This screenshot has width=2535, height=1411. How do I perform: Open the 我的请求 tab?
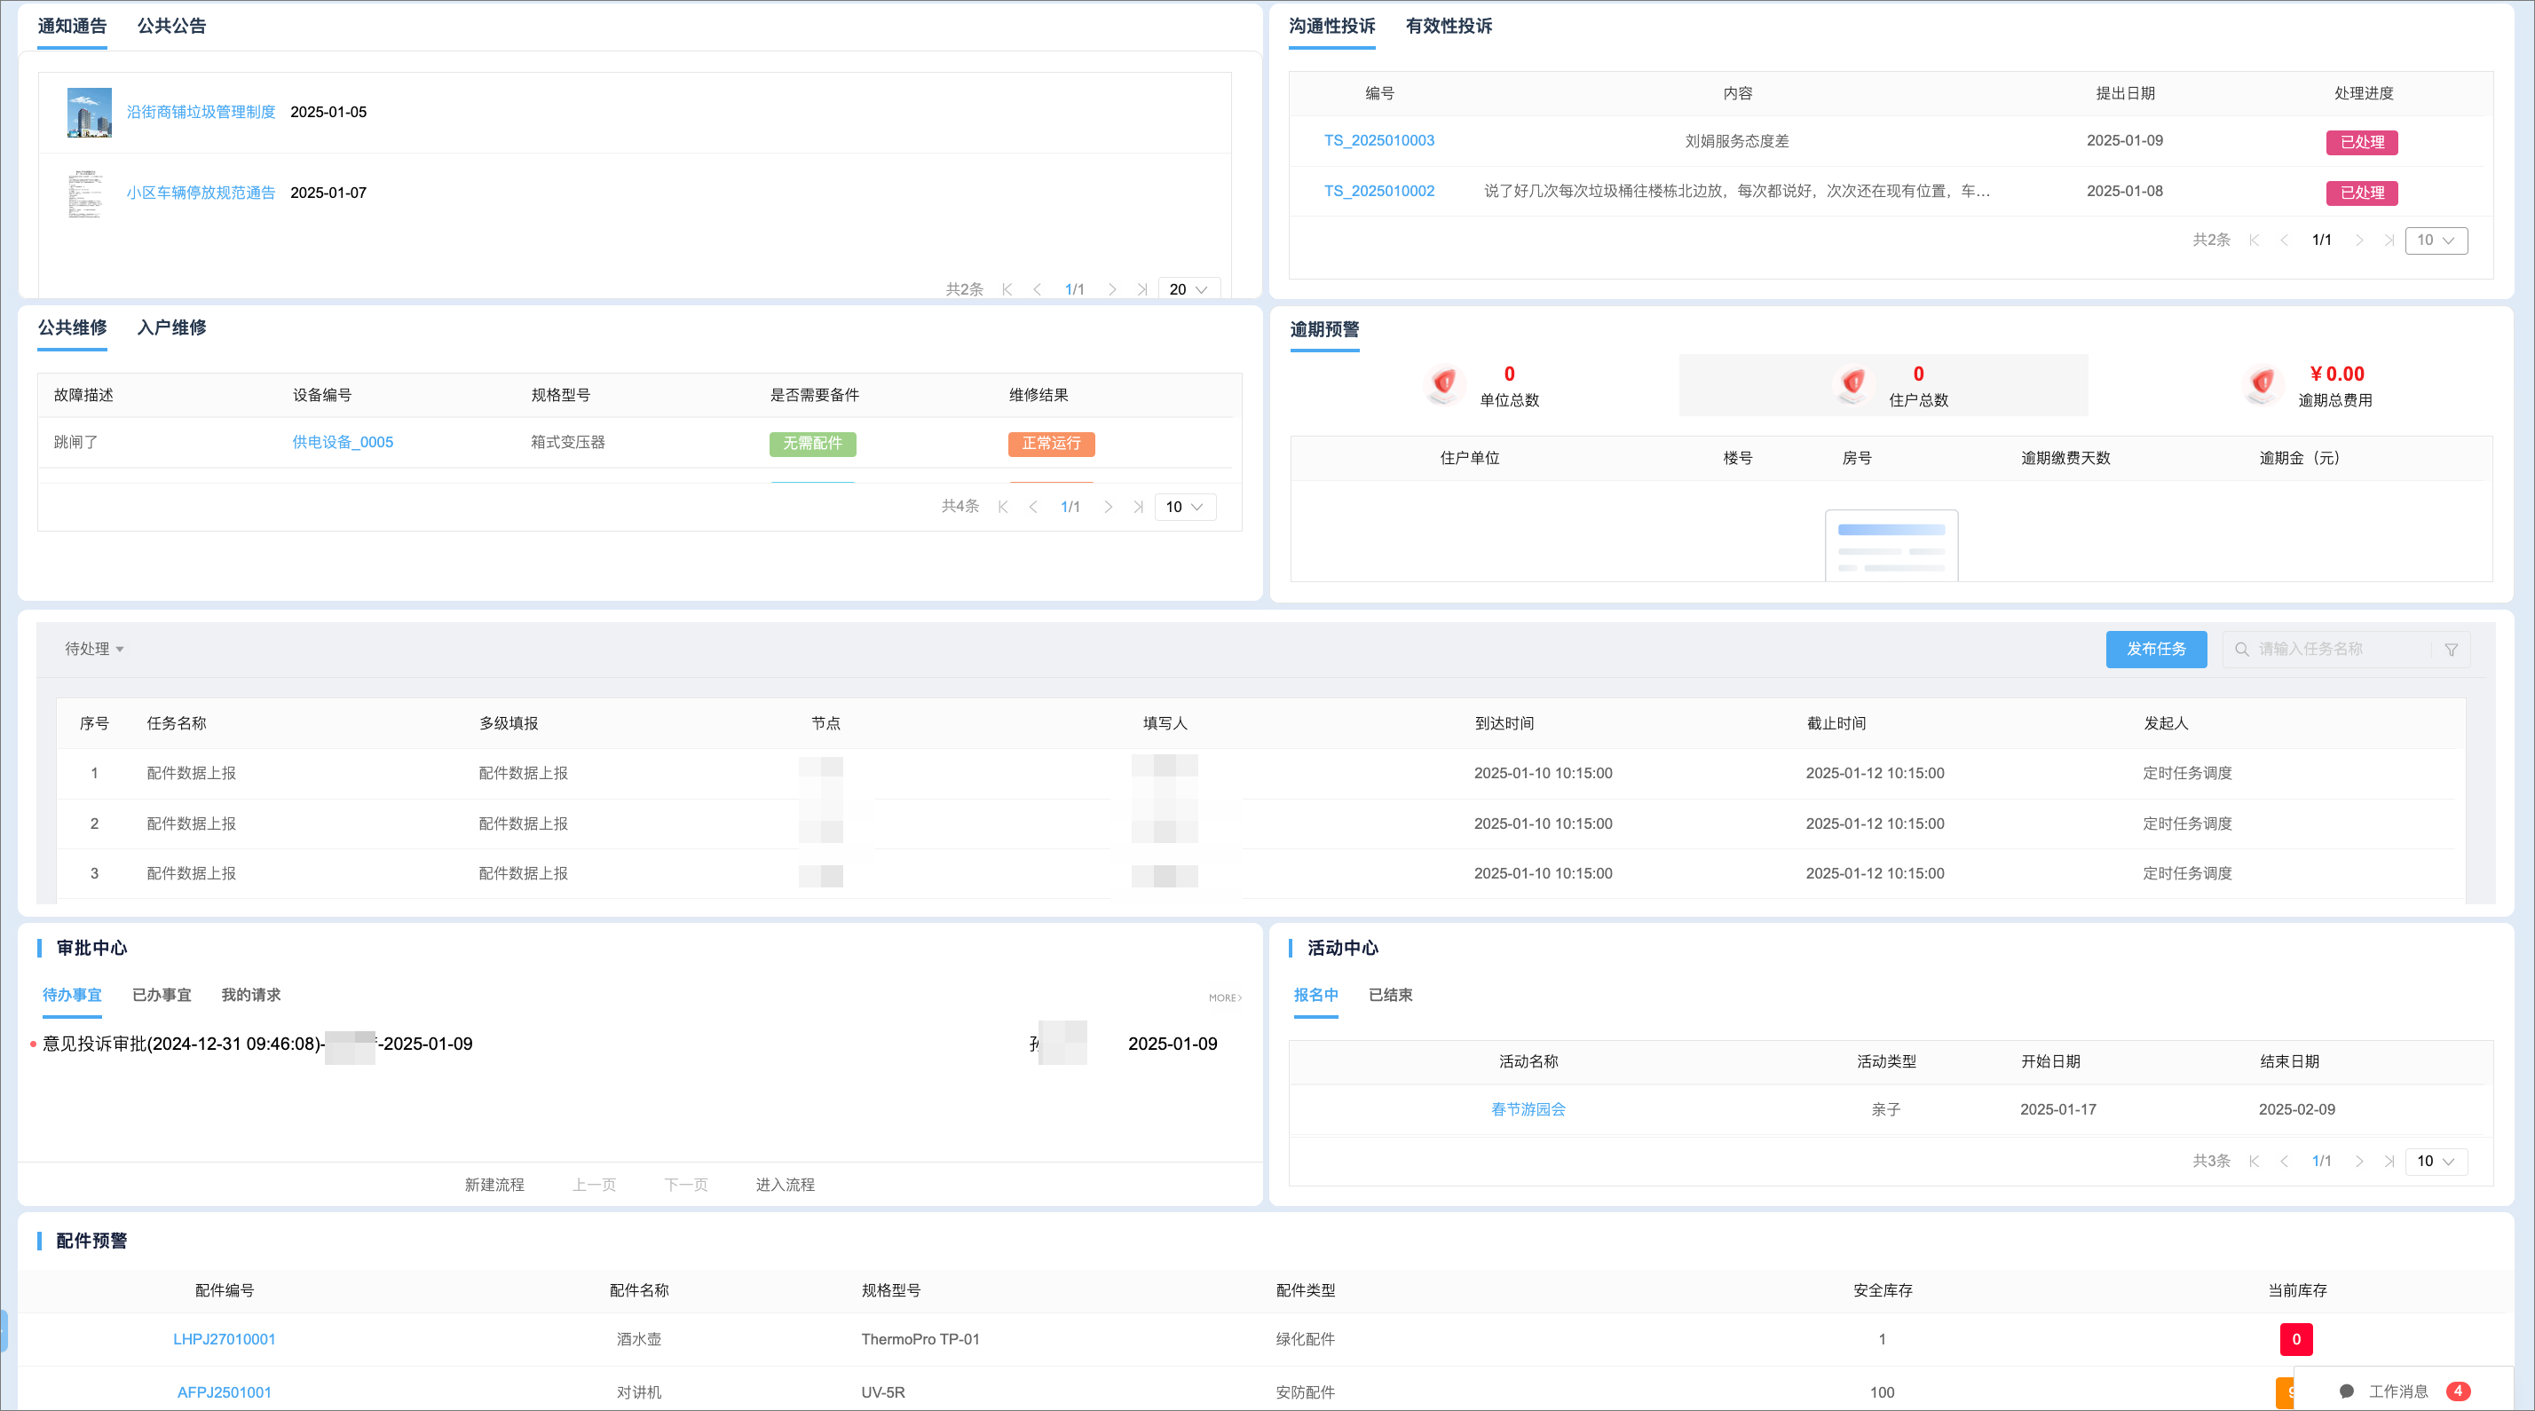(x=251, y=995)
